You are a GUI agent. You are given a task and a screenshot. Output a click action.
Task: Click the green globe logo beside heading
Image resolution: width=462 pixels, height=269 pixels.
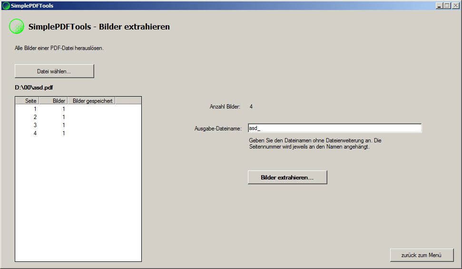[x=17, y=26]
